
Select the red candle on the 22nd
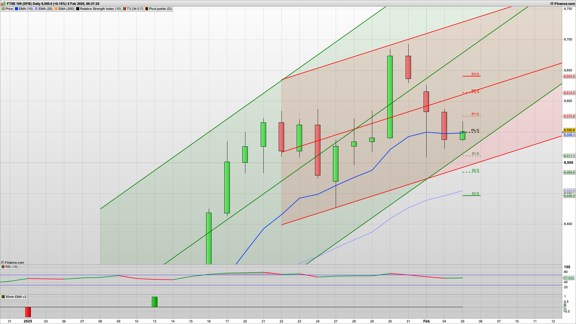point(281,137)
